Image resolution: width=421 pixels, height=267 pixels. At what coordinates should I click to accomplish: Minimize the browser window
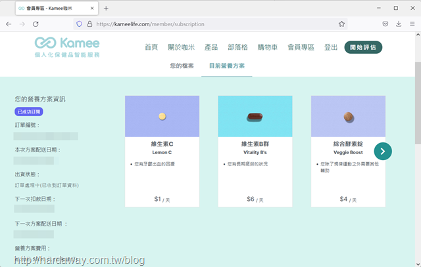tap(379, 9)
